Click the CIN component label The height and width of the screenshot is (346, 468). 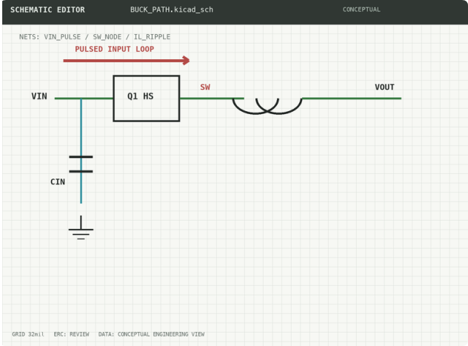click(58, 182)
